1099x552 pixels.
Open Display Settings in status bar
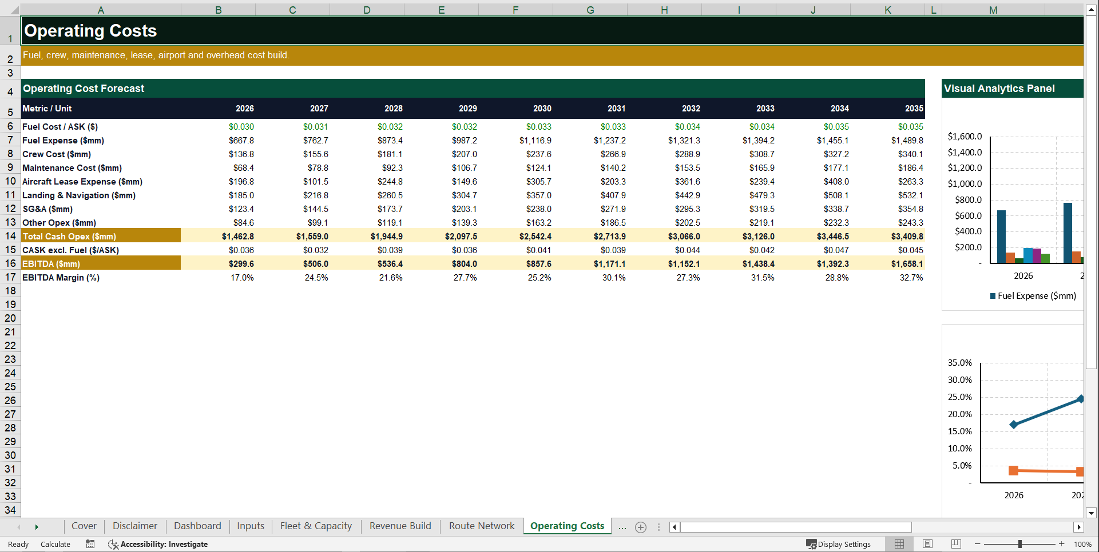839,544
